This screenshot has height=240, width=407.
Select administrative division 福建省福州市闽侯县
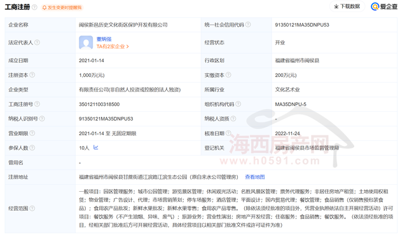(x=297, y=61)
